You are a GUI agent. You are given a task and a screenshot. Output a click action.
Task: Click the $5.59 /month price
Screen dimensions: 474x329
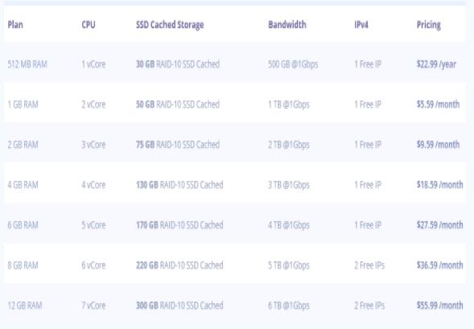tap(438, 105)
